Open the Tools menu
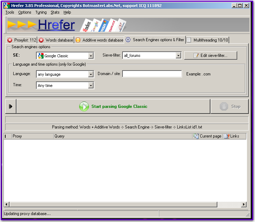Screen dimensions: 255x222 click(x=10, y=12)
